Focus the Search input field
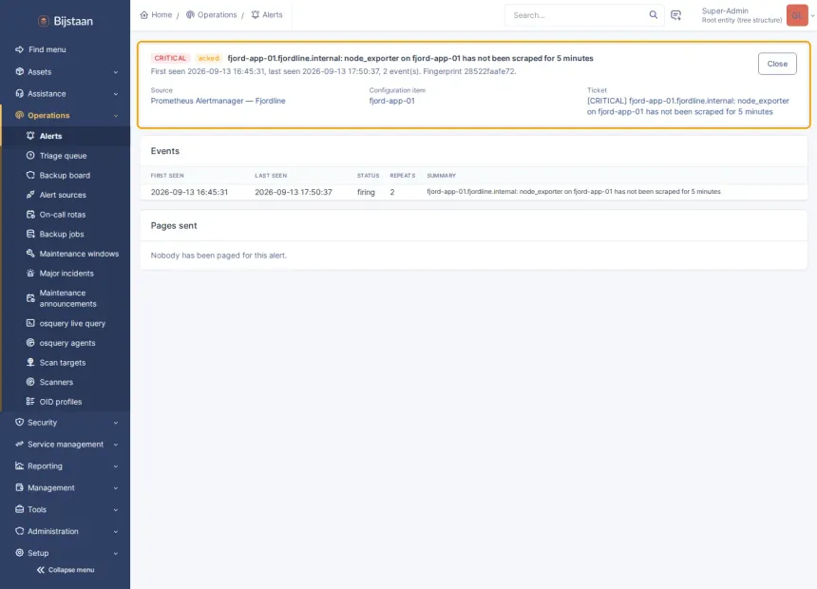Viewport: 817px width, 589px height. pyautogui.click(x=579, y=15)
